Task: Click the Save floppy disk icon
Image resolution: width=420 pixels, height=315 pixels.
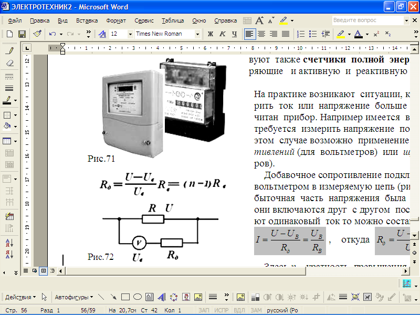Action: point(22,34)
